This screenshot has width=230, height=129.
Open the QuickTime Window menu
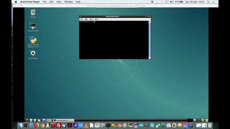69,2
